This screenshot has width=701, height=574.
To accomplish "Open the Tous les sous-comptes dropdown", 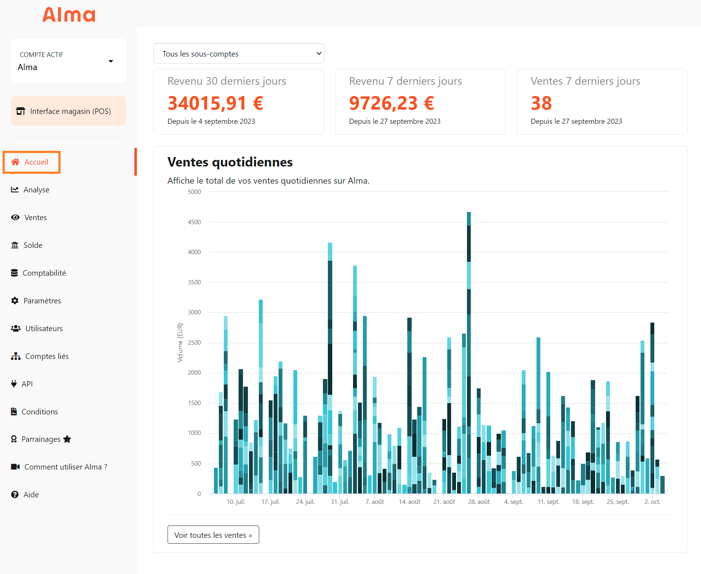I will (238, 53).
